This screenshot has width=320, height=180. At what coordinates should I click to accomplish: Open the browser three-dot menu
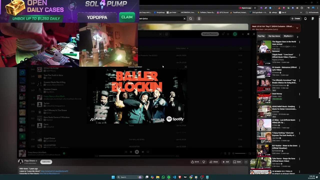coord(317,8)
